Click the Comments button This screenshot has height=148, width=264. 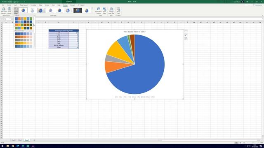257,5
